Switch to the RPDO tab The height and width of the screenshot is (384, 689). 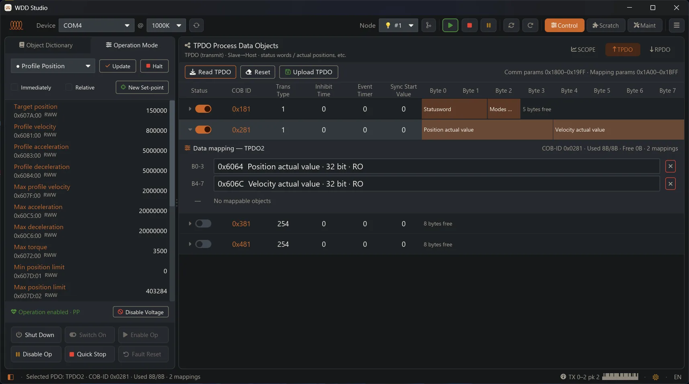coord(660,49)
